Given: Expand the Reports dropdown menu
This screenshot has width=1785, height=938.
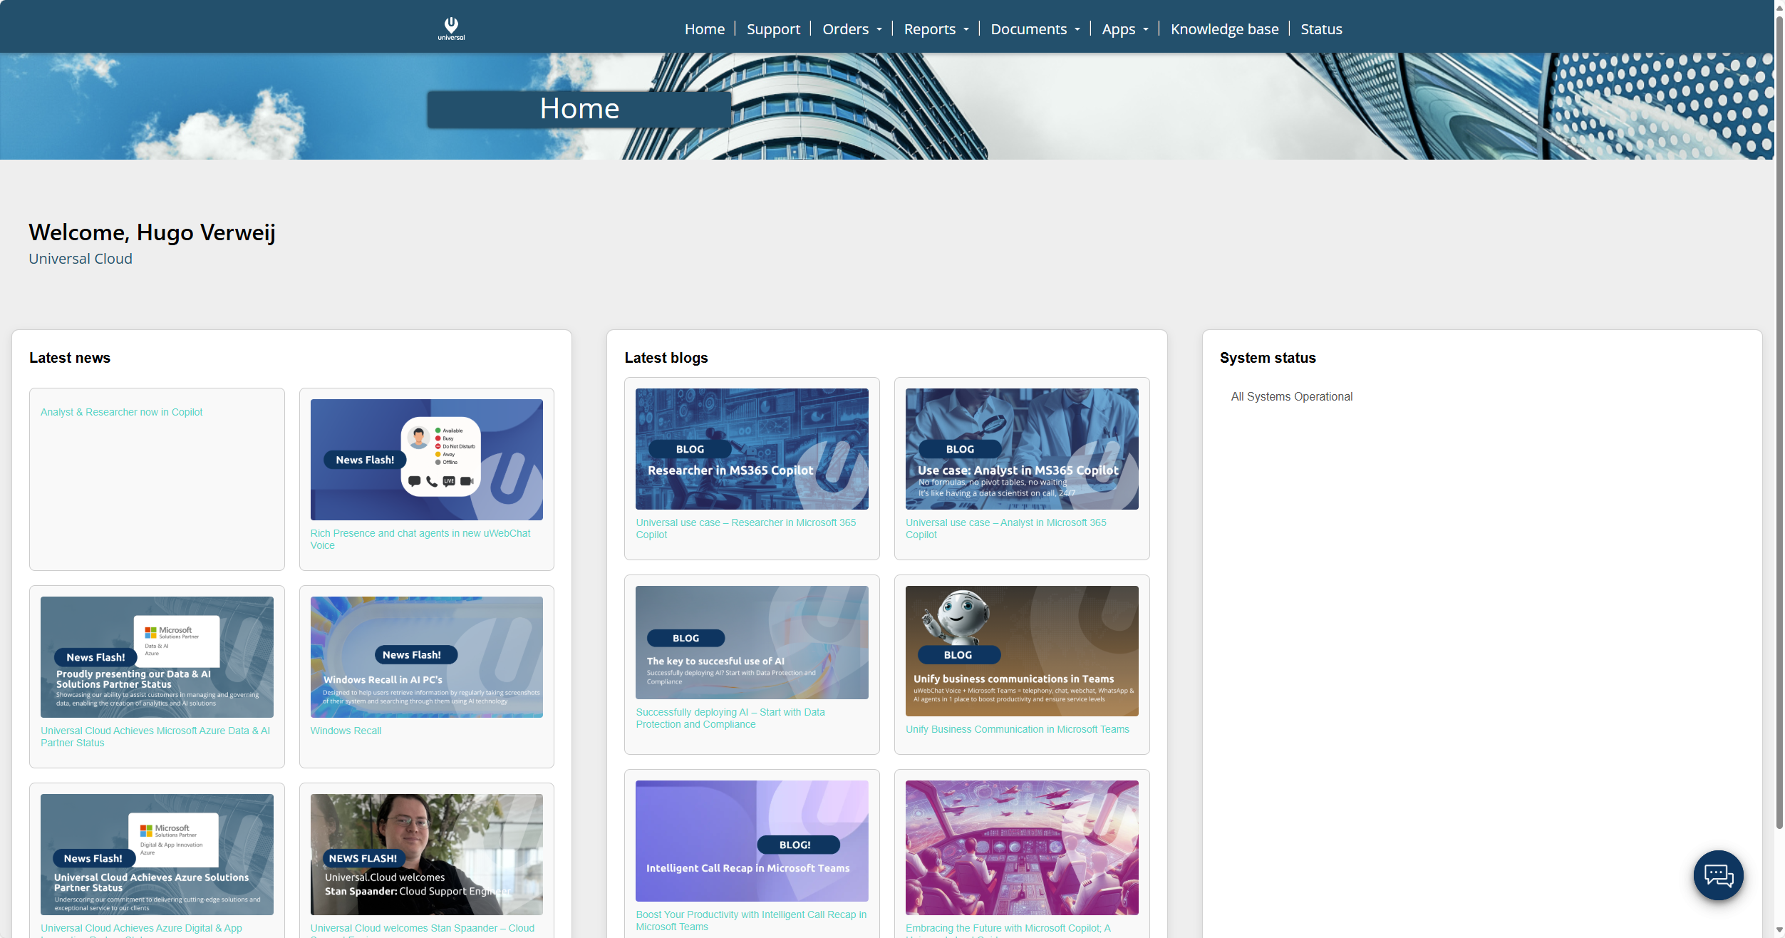Looking at the screenshot, I should (x=936, y=29).
